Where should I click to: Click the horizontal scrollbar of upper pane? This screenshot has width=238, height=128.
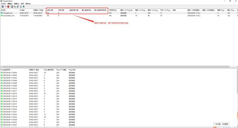(x=115, y=66)
